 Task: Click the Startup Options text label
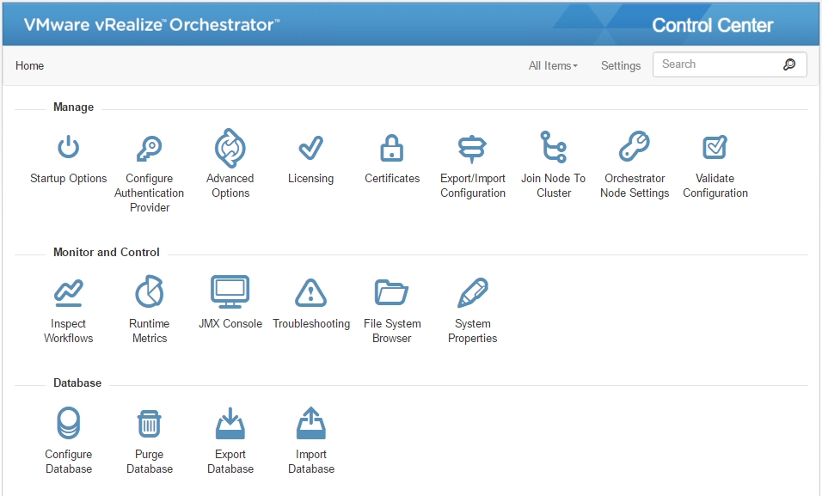point(68,178)
